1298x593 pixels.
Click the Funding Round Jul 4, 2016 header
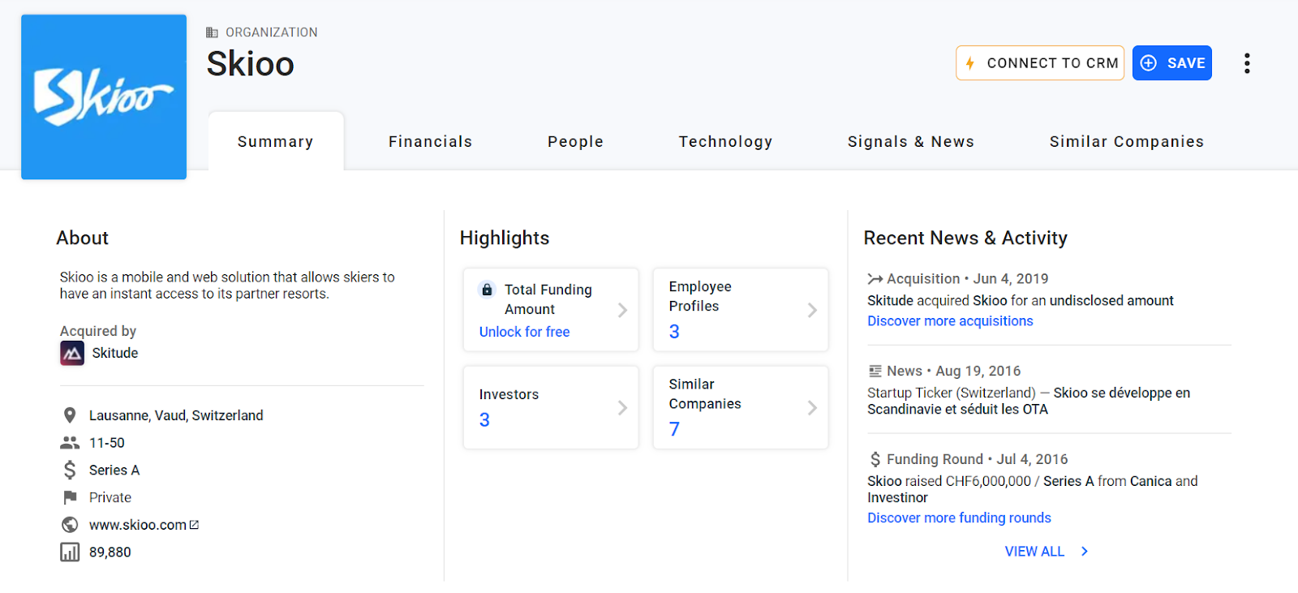[x=968, y=459]
